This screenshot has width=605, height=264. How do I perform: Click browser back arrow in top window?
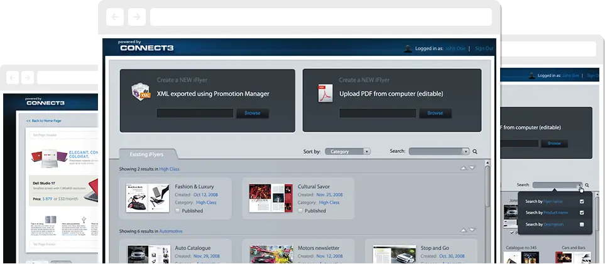(x=115, y=17)
